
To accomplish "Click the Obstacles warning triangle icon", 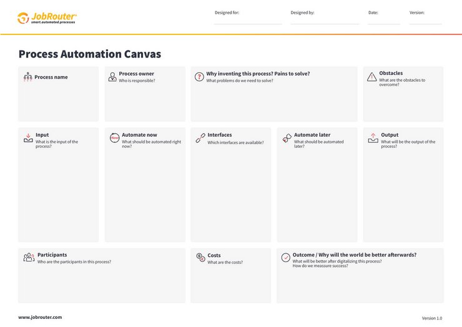I will point(371,77).
